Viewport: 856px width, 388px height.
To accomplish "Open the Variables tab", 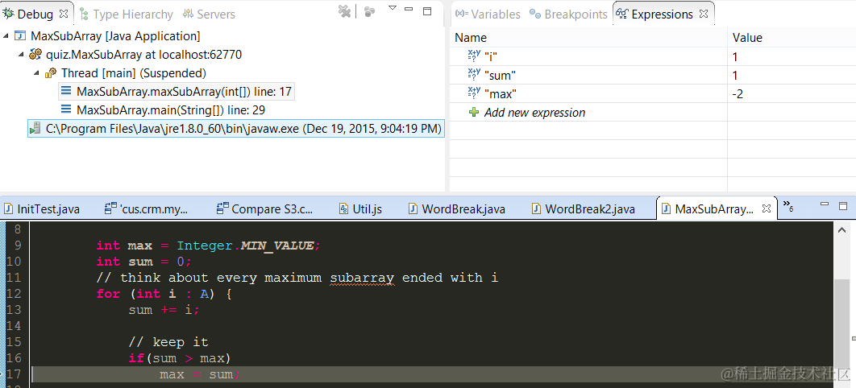I will click(x=488, y=14).
